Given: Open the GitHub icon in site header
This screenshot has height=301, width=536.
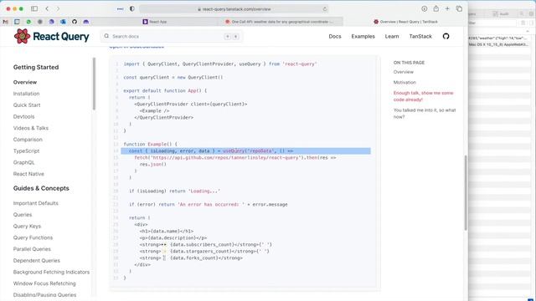Looking at the screenshot, I should point(446,36).
